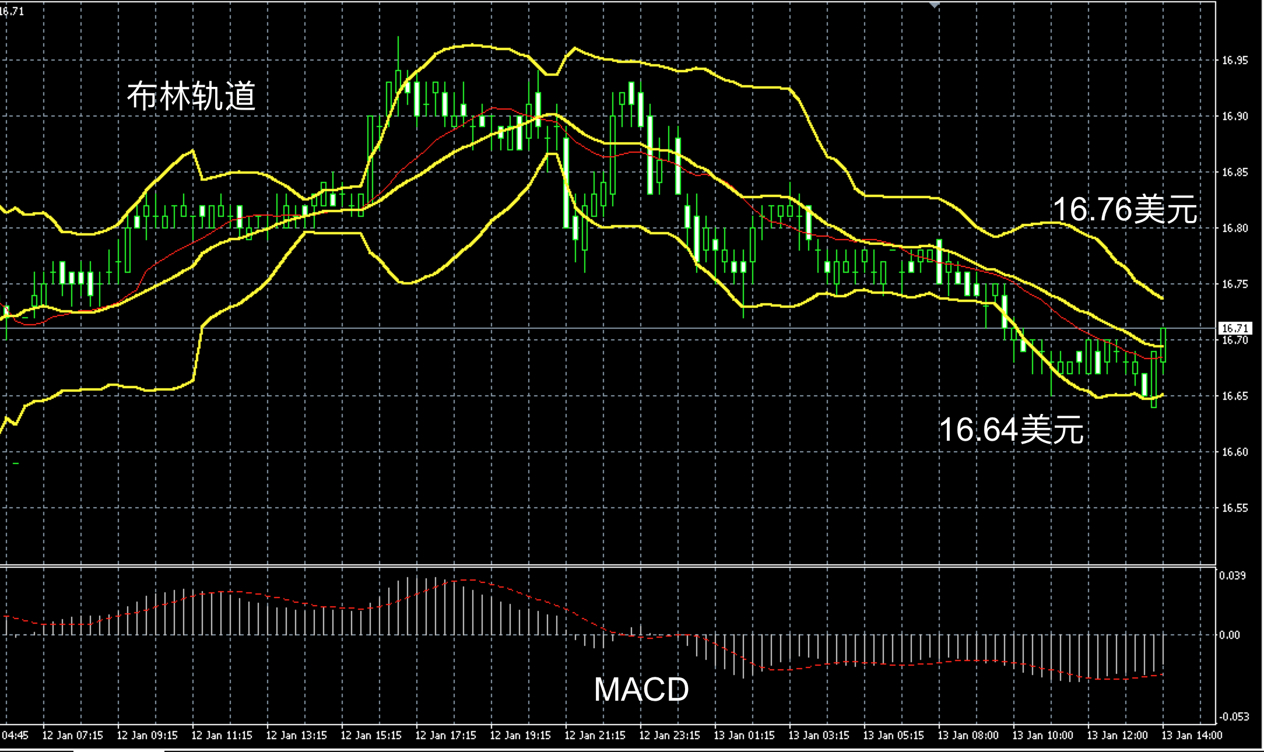Click the highlighted 16.71 current price tag

(x=1234, y=329)
